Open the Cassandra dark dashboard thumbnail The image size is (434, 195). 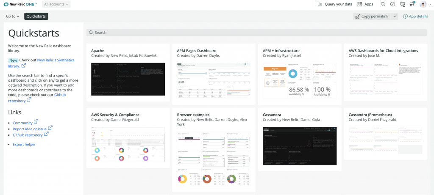coord(300,146)
